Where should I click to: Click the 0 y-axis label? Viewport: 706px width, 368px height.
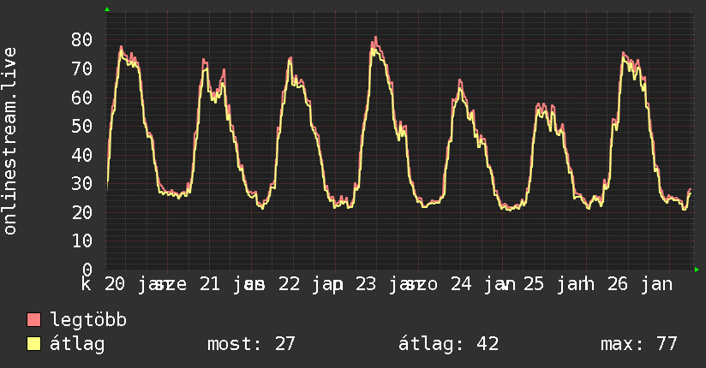87,270
